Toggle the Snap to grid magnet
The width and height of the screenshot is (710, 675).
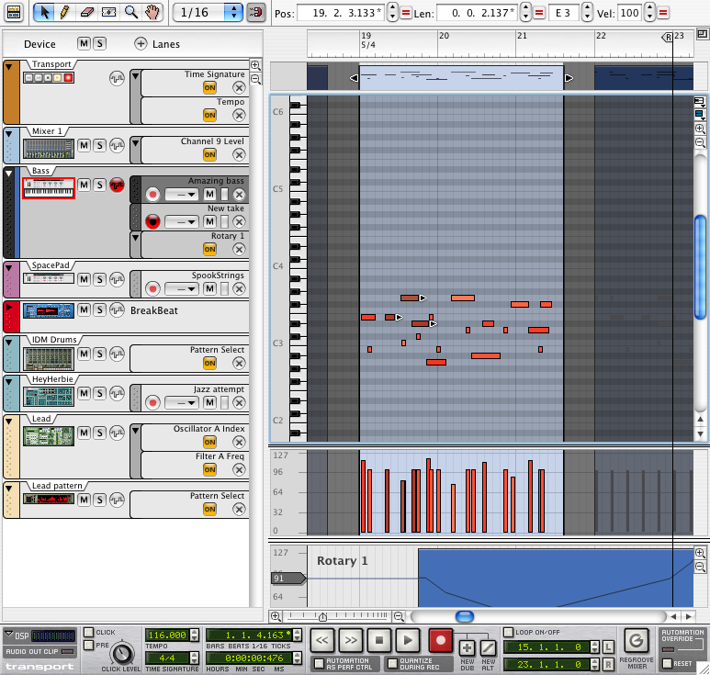pos(256,12)
